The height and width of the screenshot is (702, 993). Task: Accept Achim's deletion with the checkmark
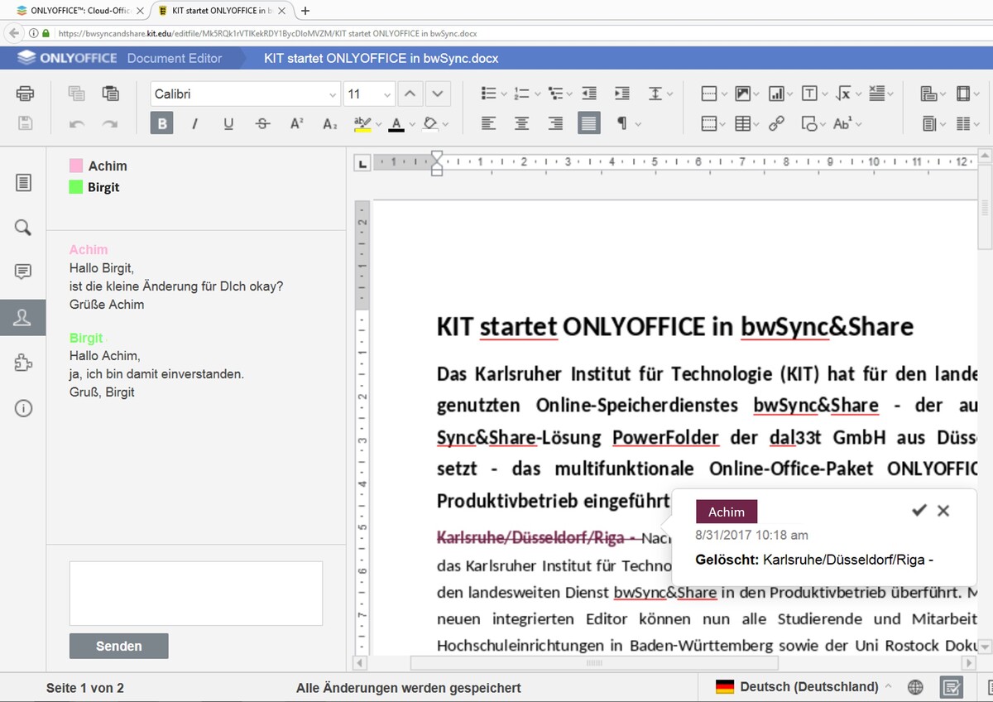(x=919, y=511)
